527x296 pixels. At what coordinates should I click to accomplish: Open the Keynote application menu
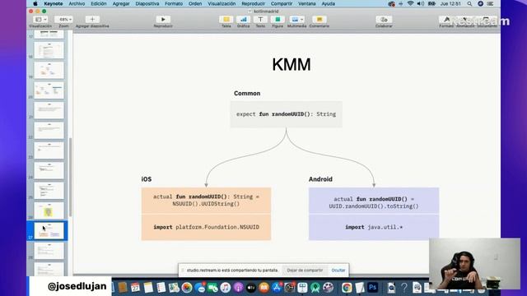[x=54, y=3]
